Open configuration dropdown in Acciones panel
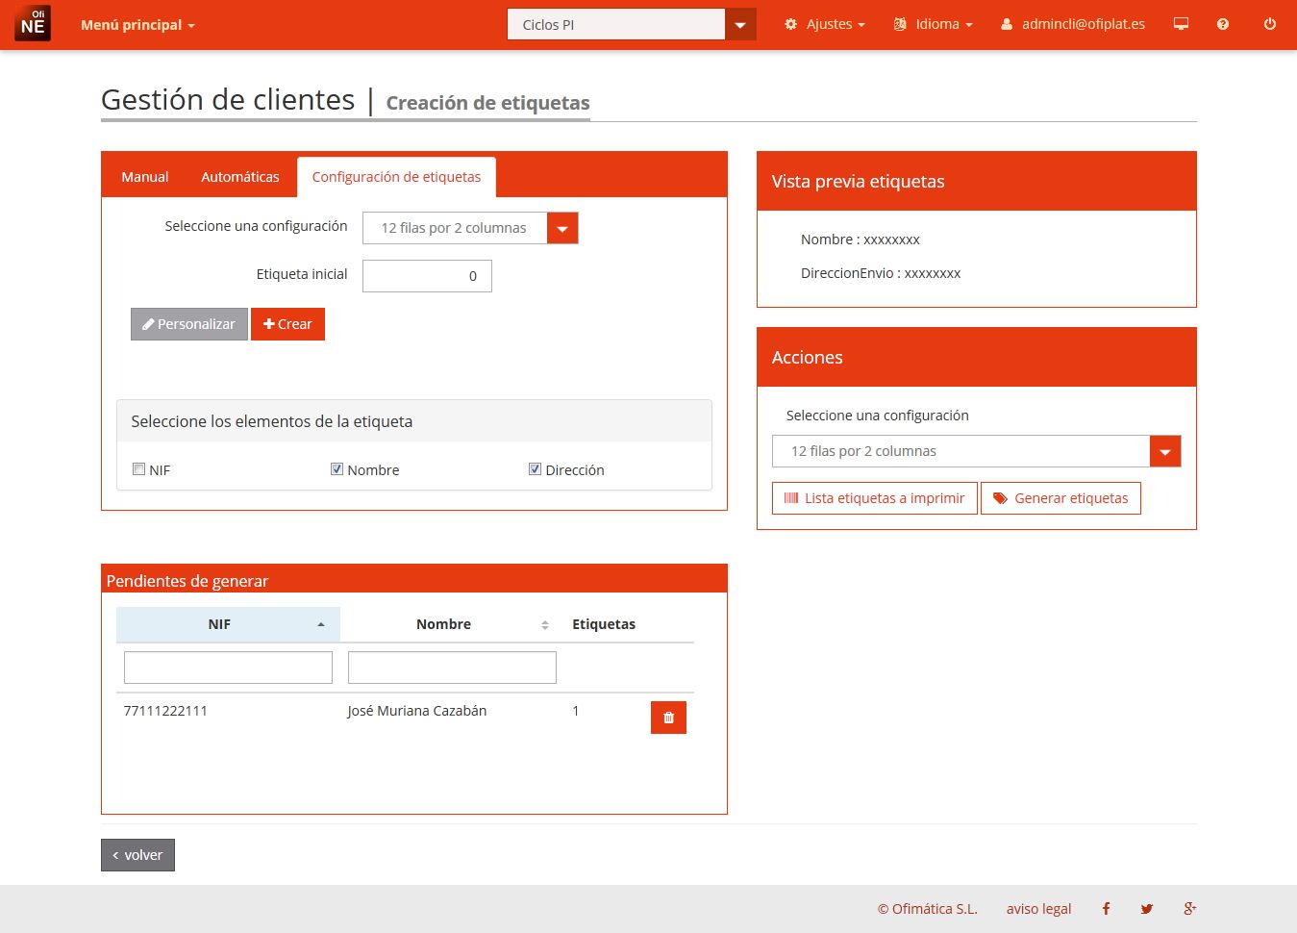 [x=1165, y=451]
